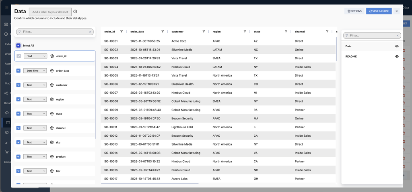Click the column list vertical scrollbar
The height and width of the screenshot is (192, 412).
point(96,95)
